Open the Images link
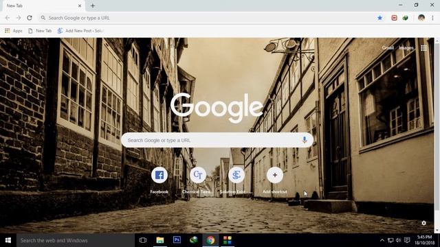 coord(406,48)
